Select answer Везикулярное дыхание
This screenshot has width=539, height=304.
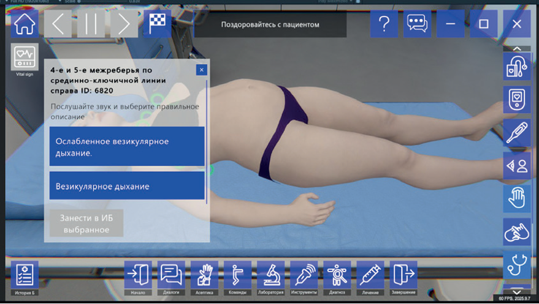pyautogui.click(x=127, y=186)
